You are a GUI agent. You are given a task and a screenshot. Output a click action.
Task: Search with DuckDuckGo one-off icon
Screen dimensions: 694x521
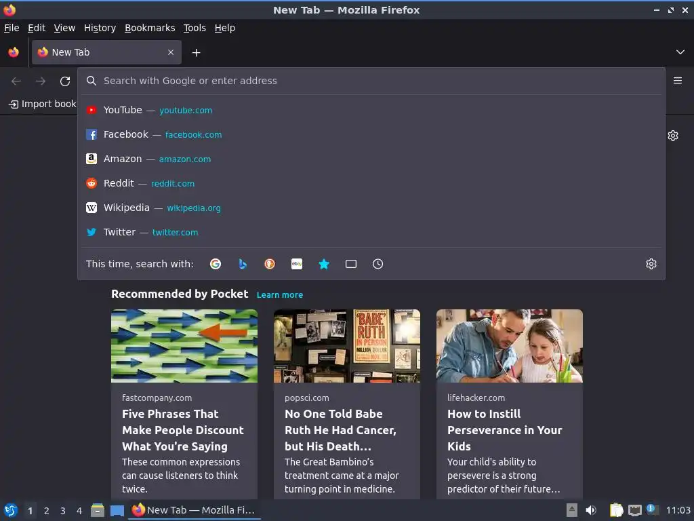(x=270, y=264)
